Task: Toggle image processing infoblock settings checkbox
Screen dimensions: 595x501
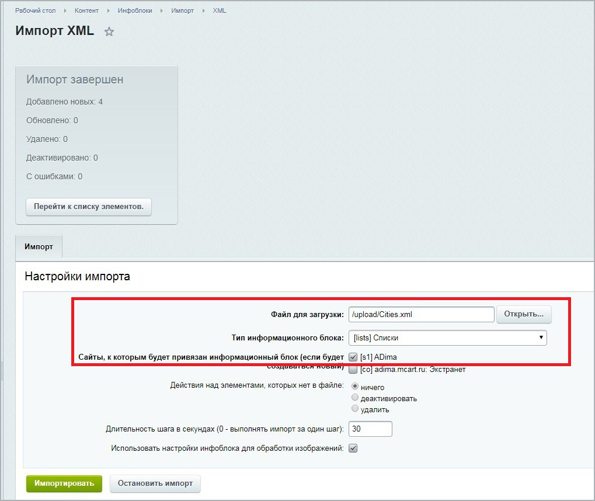Action: (x=353, y=448)
